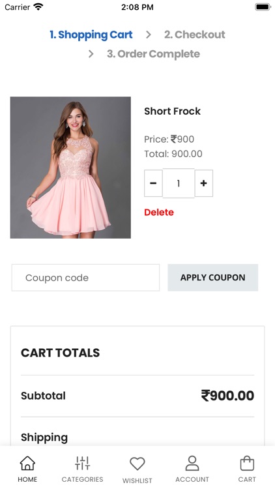Image resolution: width=275 pixels, height=489 pixels.
Task: Decrease quantity with minus button
Action: pos(153,183)
